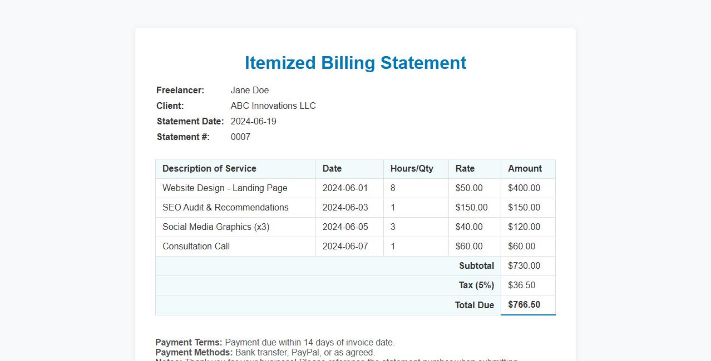Click the Consultation Call service description
711x361 pixels.
[x=195, y=246]
